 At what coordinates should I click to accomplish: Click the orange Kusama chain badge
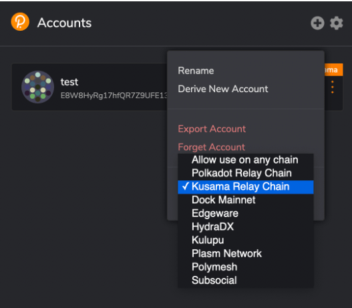[x=333, y=69]
